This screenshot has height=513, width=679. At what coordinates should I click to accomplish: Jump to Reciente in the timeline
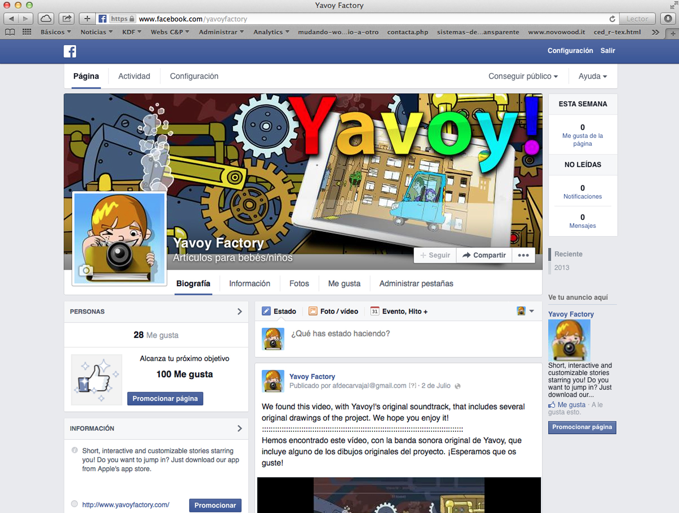568,254
